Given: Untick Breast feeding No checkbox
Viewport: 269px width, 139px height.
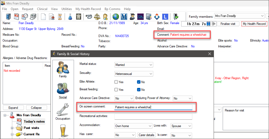Looking at the screenshot, I should 139,90.
